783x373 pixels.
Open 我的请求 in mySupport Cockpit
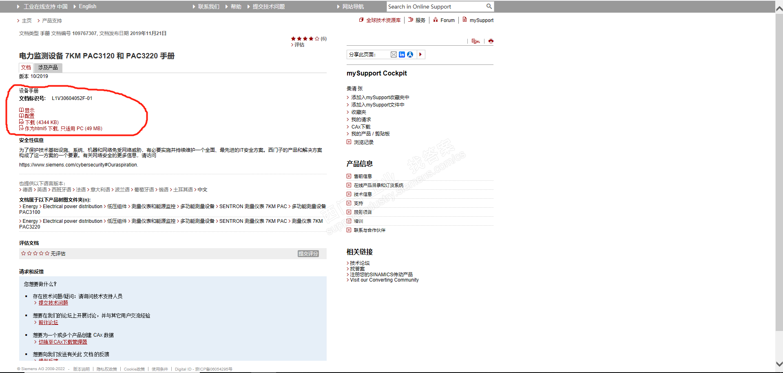point(361,120)
